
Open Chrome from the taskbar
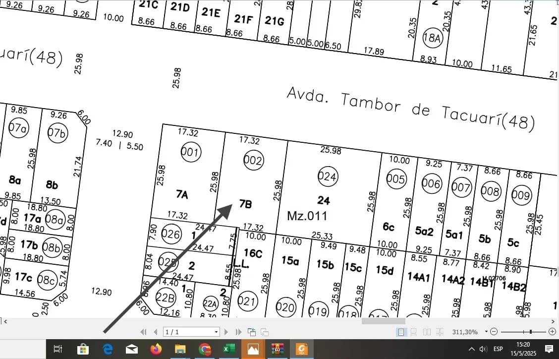(x=205, y=349)
